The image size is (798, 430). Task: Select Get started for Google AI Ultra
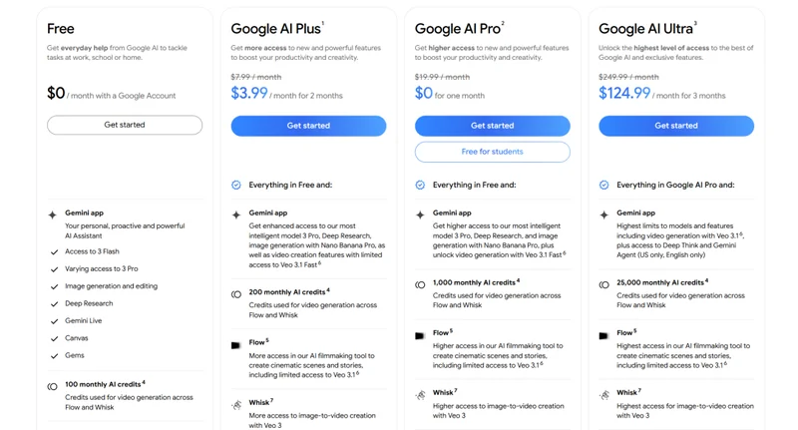coord(675,126)
